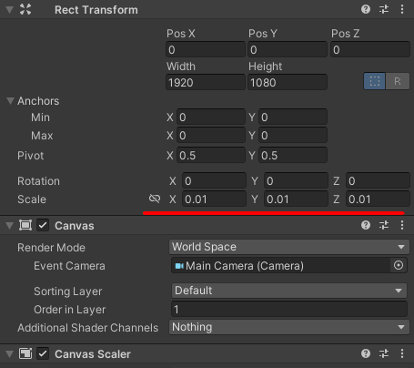Click Anchors Max X field
The width and height of the screenshot is (414, 368).
pos(211,136)
